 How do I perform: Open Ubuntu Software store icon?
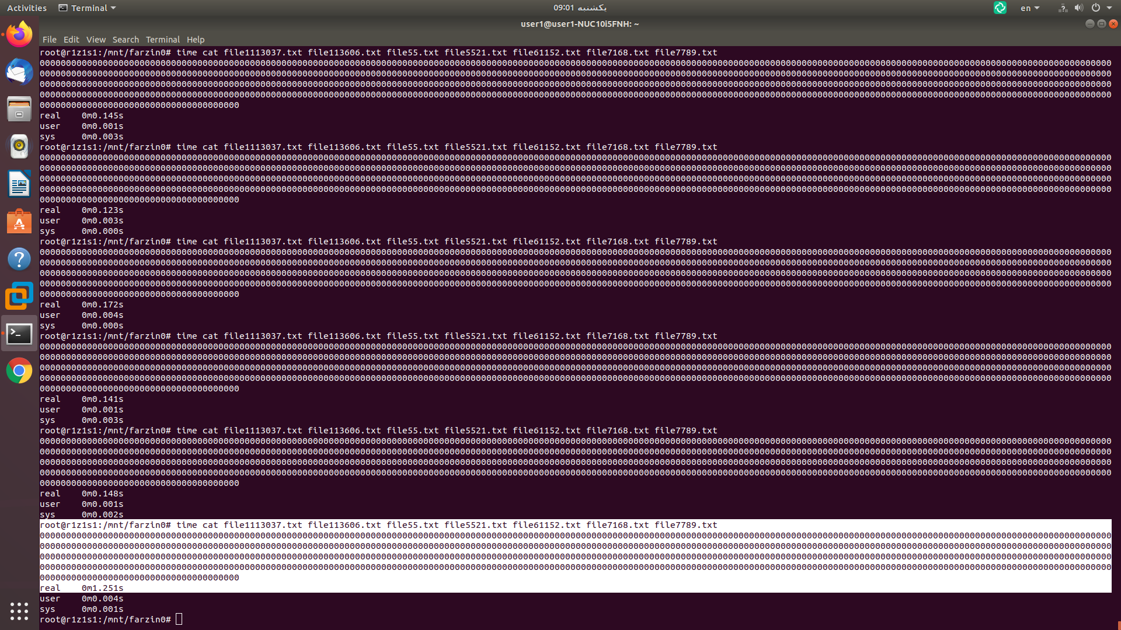tap(19, 222)
